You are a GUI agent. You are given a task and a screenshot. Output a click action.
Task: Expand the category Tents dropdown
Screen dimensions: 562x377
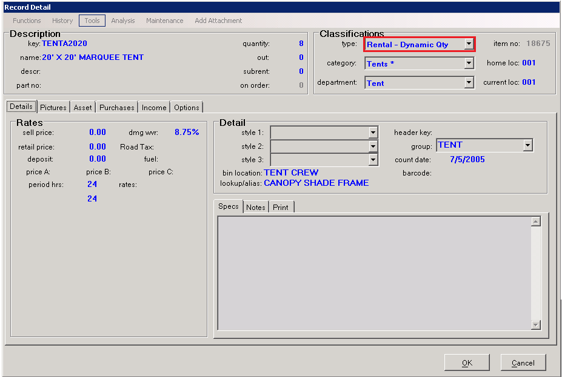pos(469,64)
